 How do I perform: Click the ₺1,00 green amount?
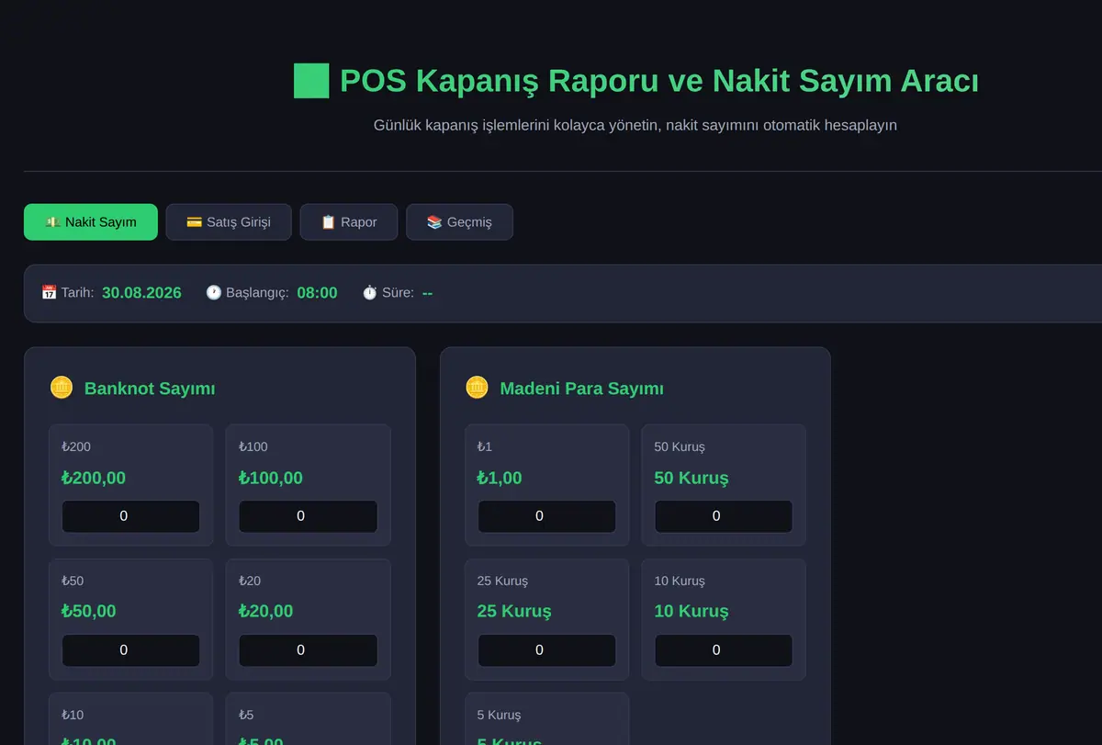coord(500,478)
